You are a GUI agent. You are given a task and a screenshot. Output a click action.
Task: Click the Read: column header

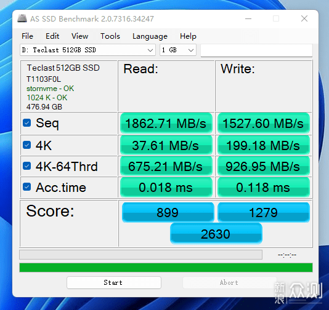[140, 69]
